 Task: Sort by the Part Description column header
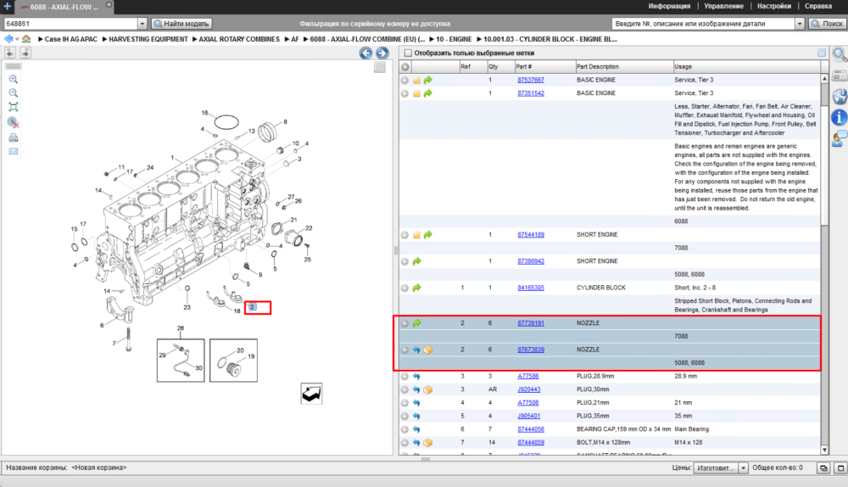624,66
